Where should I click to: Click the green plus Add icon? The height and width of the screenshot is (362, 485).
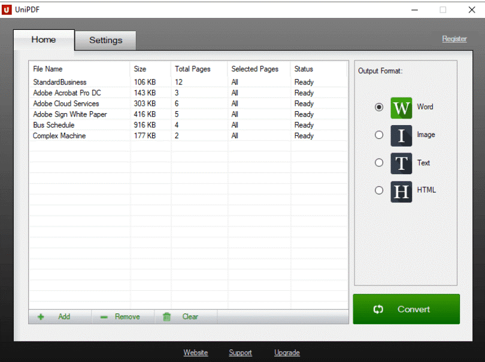(41, 317)
